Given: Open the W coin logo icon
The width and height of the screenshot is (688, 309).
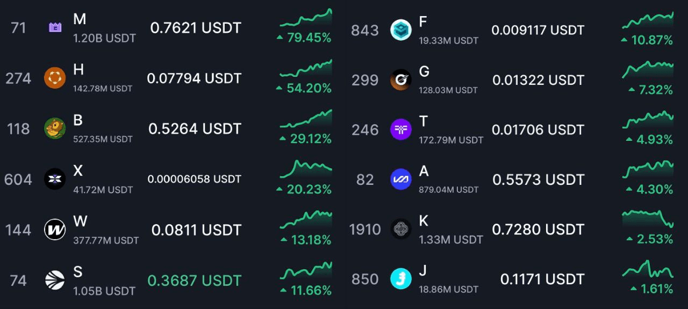Looking at the screenshot, I should (55, 230).
